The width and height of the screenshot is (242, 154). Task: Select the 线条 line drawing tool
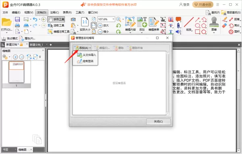coord(189,24)
